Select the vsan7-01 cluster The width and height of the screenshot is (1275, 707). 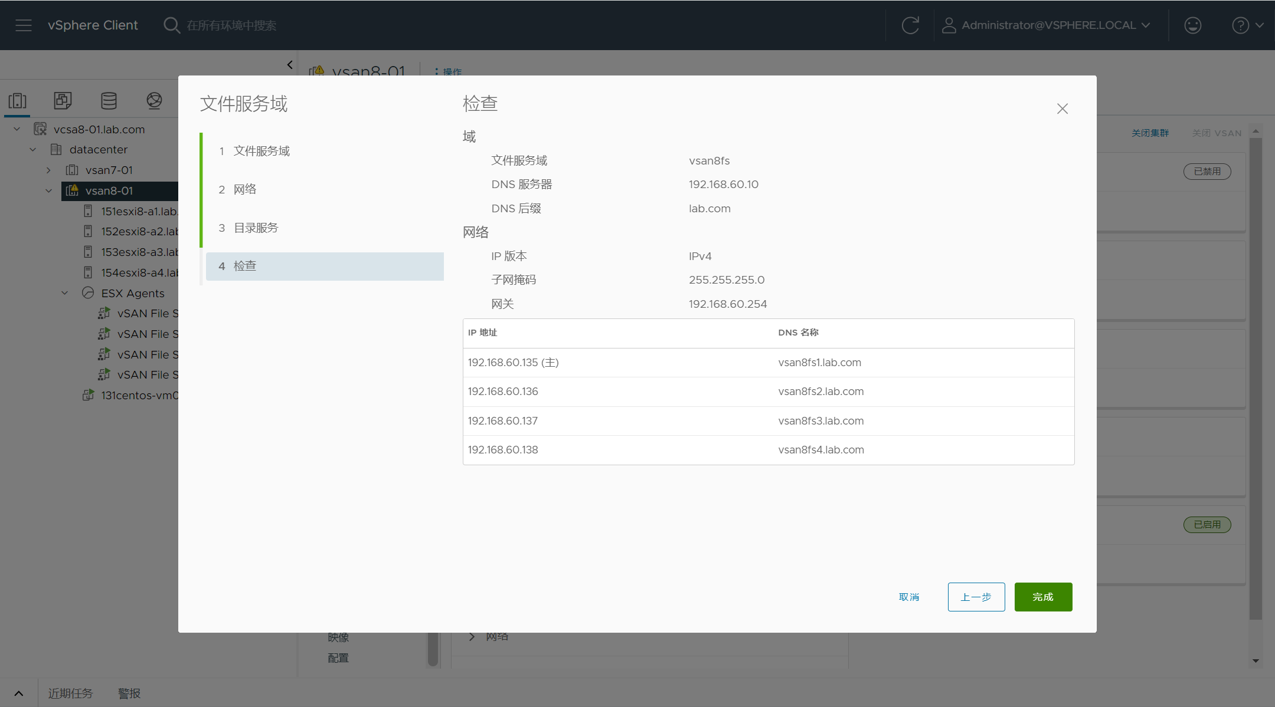tap(109, 170)
